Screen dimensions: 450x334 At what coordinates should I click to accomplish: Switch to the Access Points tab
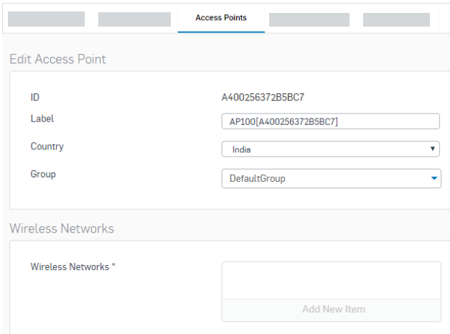pos(220,18)
